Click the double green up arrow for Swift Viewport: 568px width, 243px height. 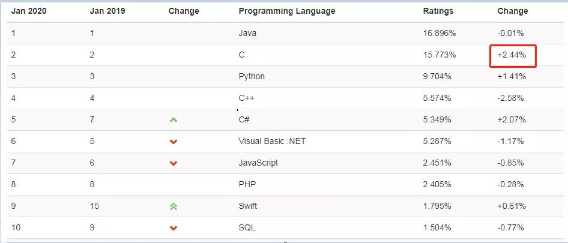(x=174, y=206)
